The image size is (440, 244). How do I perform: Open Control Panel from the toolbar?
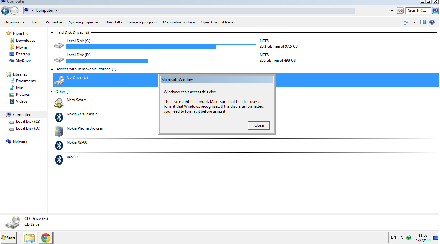click(x=218, y=22)
